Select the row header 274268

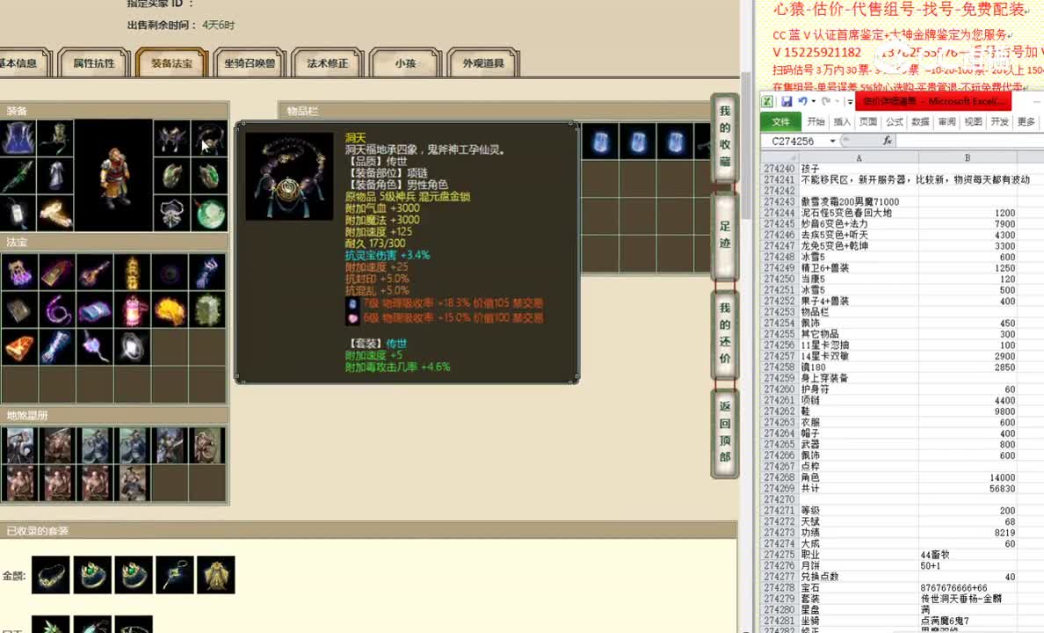(x=779, y=477)
